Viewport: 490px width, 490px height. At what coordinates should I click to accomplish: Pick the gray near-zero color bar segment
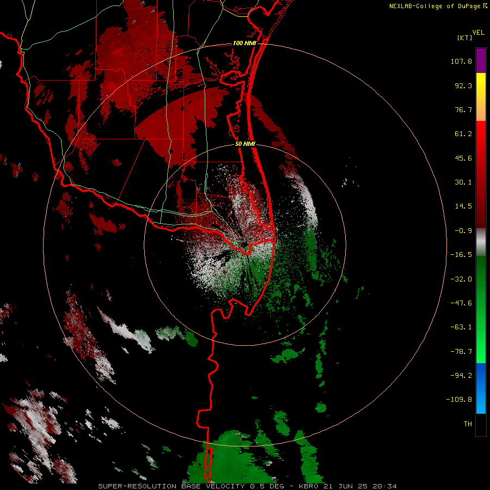click(481, 242)
